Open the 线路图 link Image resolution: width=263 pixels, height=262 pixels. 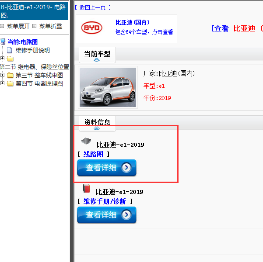93,154
